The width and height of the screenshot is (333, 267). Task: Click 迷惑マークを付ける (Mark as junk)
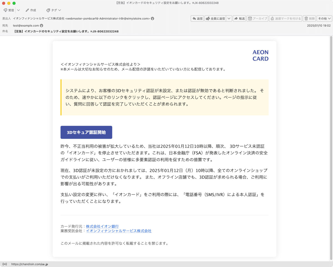coord(285,19)
